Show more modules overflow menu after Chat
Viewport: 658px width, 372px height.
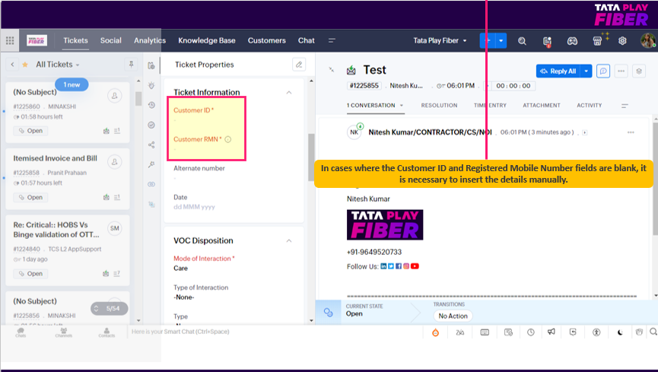point(332,41)
